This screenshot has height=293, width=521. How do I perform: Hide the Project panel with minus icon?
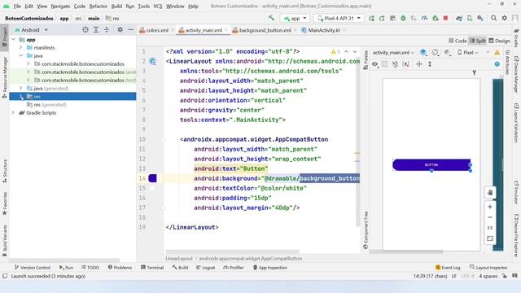point(130,30)
